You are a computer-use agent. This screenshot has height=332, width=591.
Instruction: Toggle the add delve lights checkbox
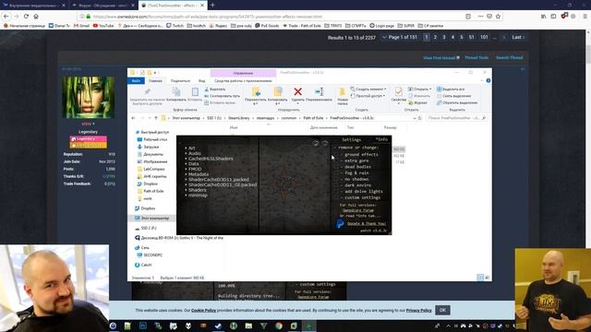point(336,191)
